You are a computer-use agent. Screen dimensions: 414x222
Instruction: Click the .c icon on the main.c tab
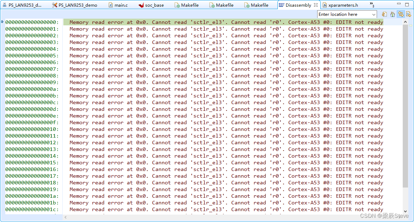point(112,5)
